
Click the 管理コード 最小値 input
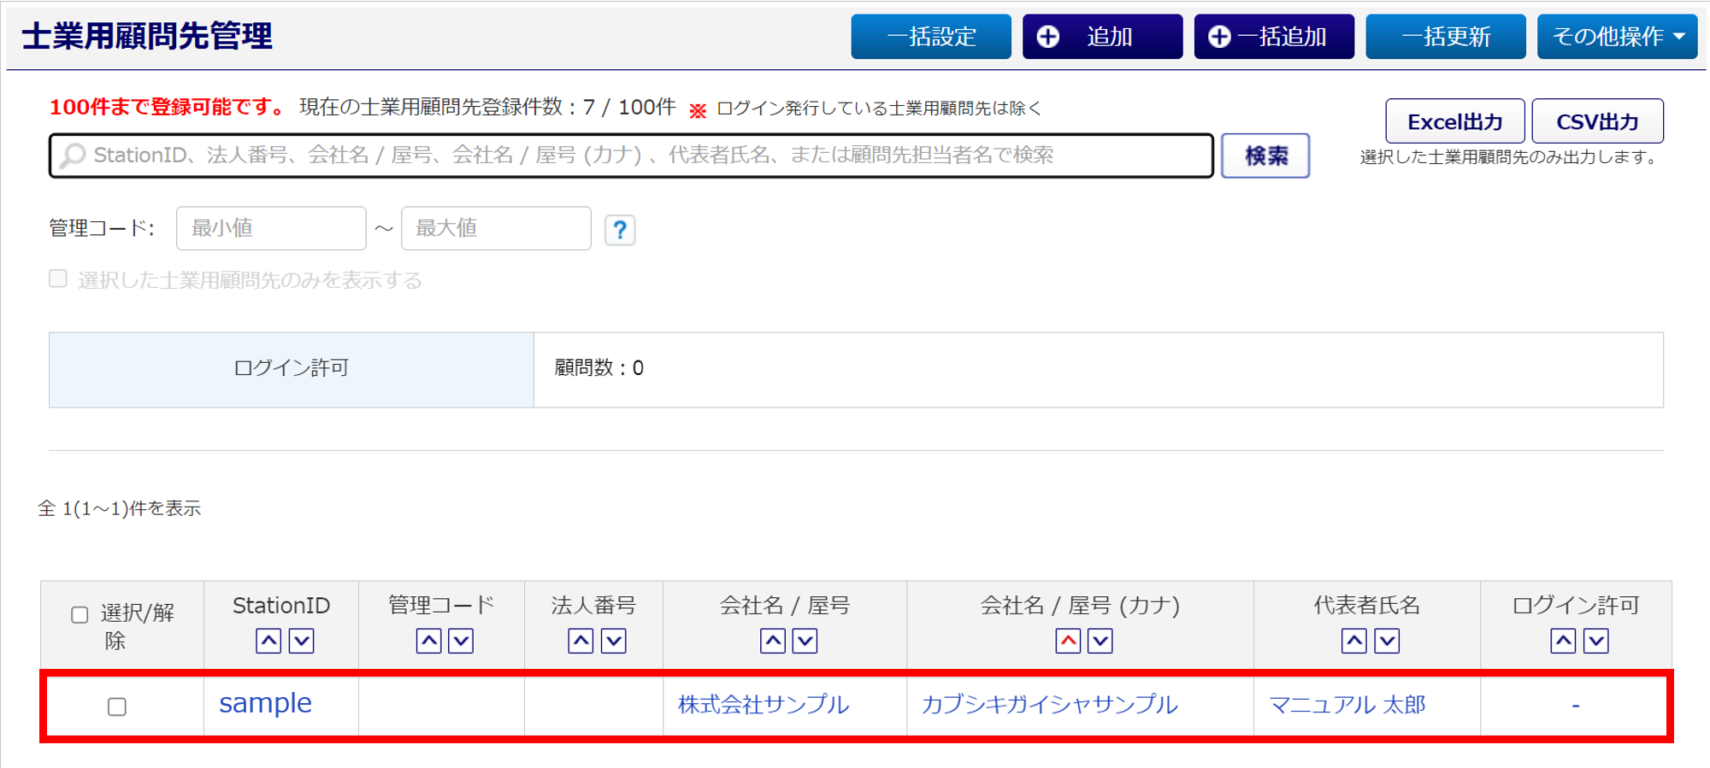pyautogui.click(x=271, y=228)
